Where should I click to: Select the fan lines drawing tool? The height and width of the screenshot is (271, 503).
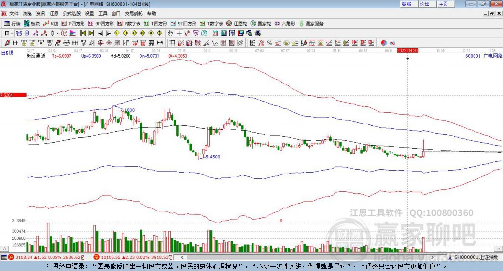pos(181,43)
